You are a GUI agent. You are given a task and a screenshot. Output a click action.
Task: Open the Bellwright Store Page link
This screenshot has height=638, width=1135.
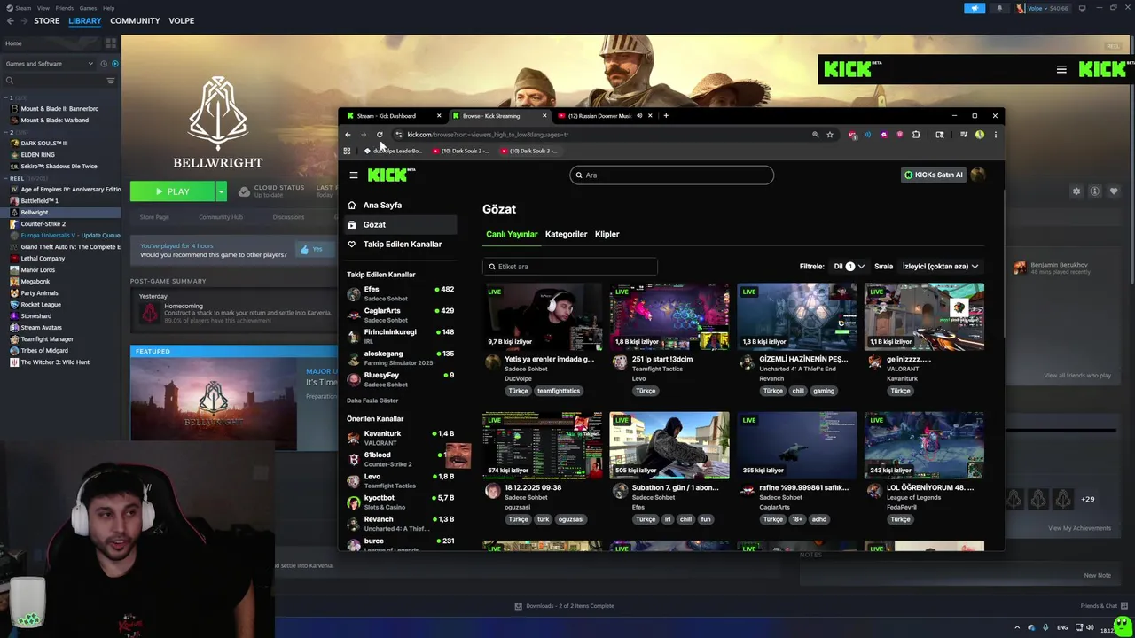[x=154, y=217]
